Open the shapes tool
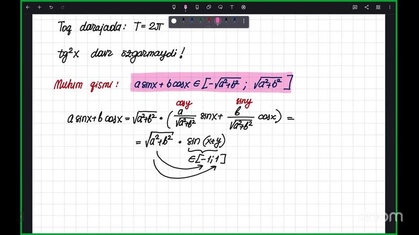The height and width of the screenshot is (235, 419). pyautogui.click(x=208, y=7)
